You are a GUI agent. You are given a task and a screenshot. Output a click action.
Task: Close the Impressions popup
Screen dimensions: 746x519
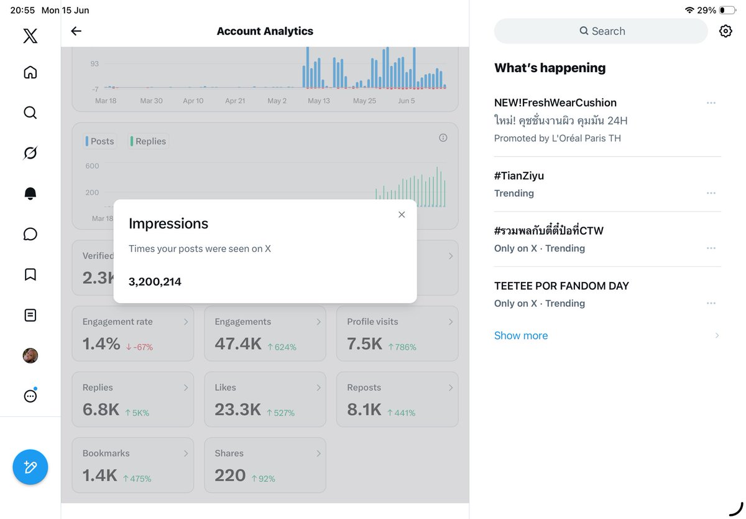click(x=402, y=215)
